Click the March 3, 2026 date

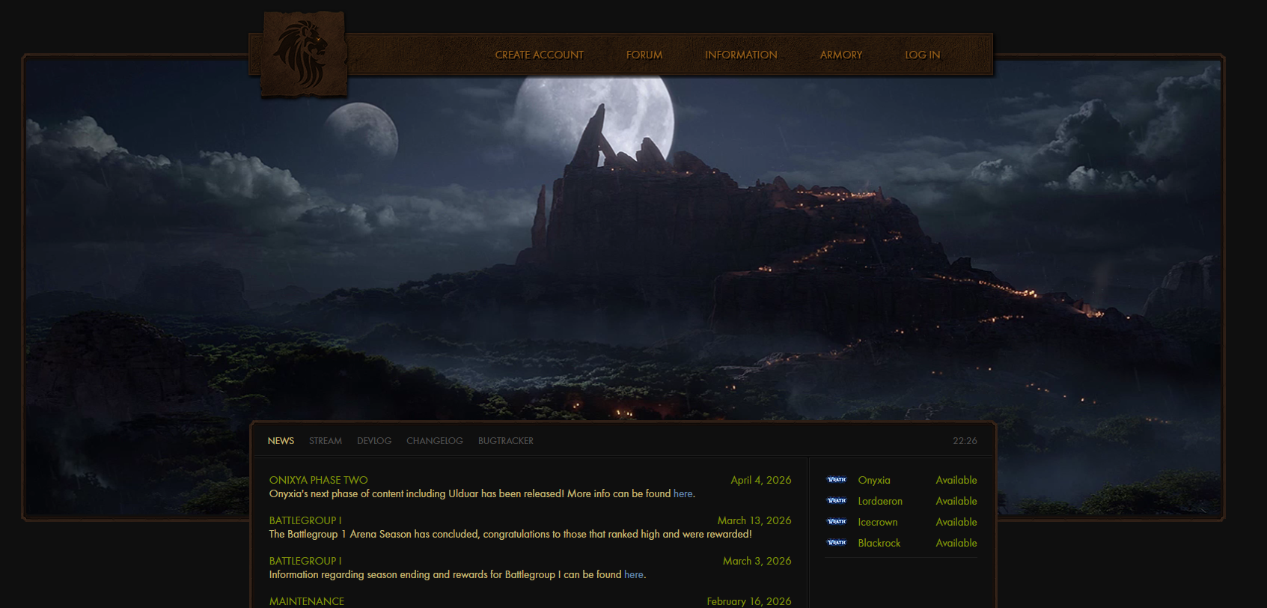757,561
